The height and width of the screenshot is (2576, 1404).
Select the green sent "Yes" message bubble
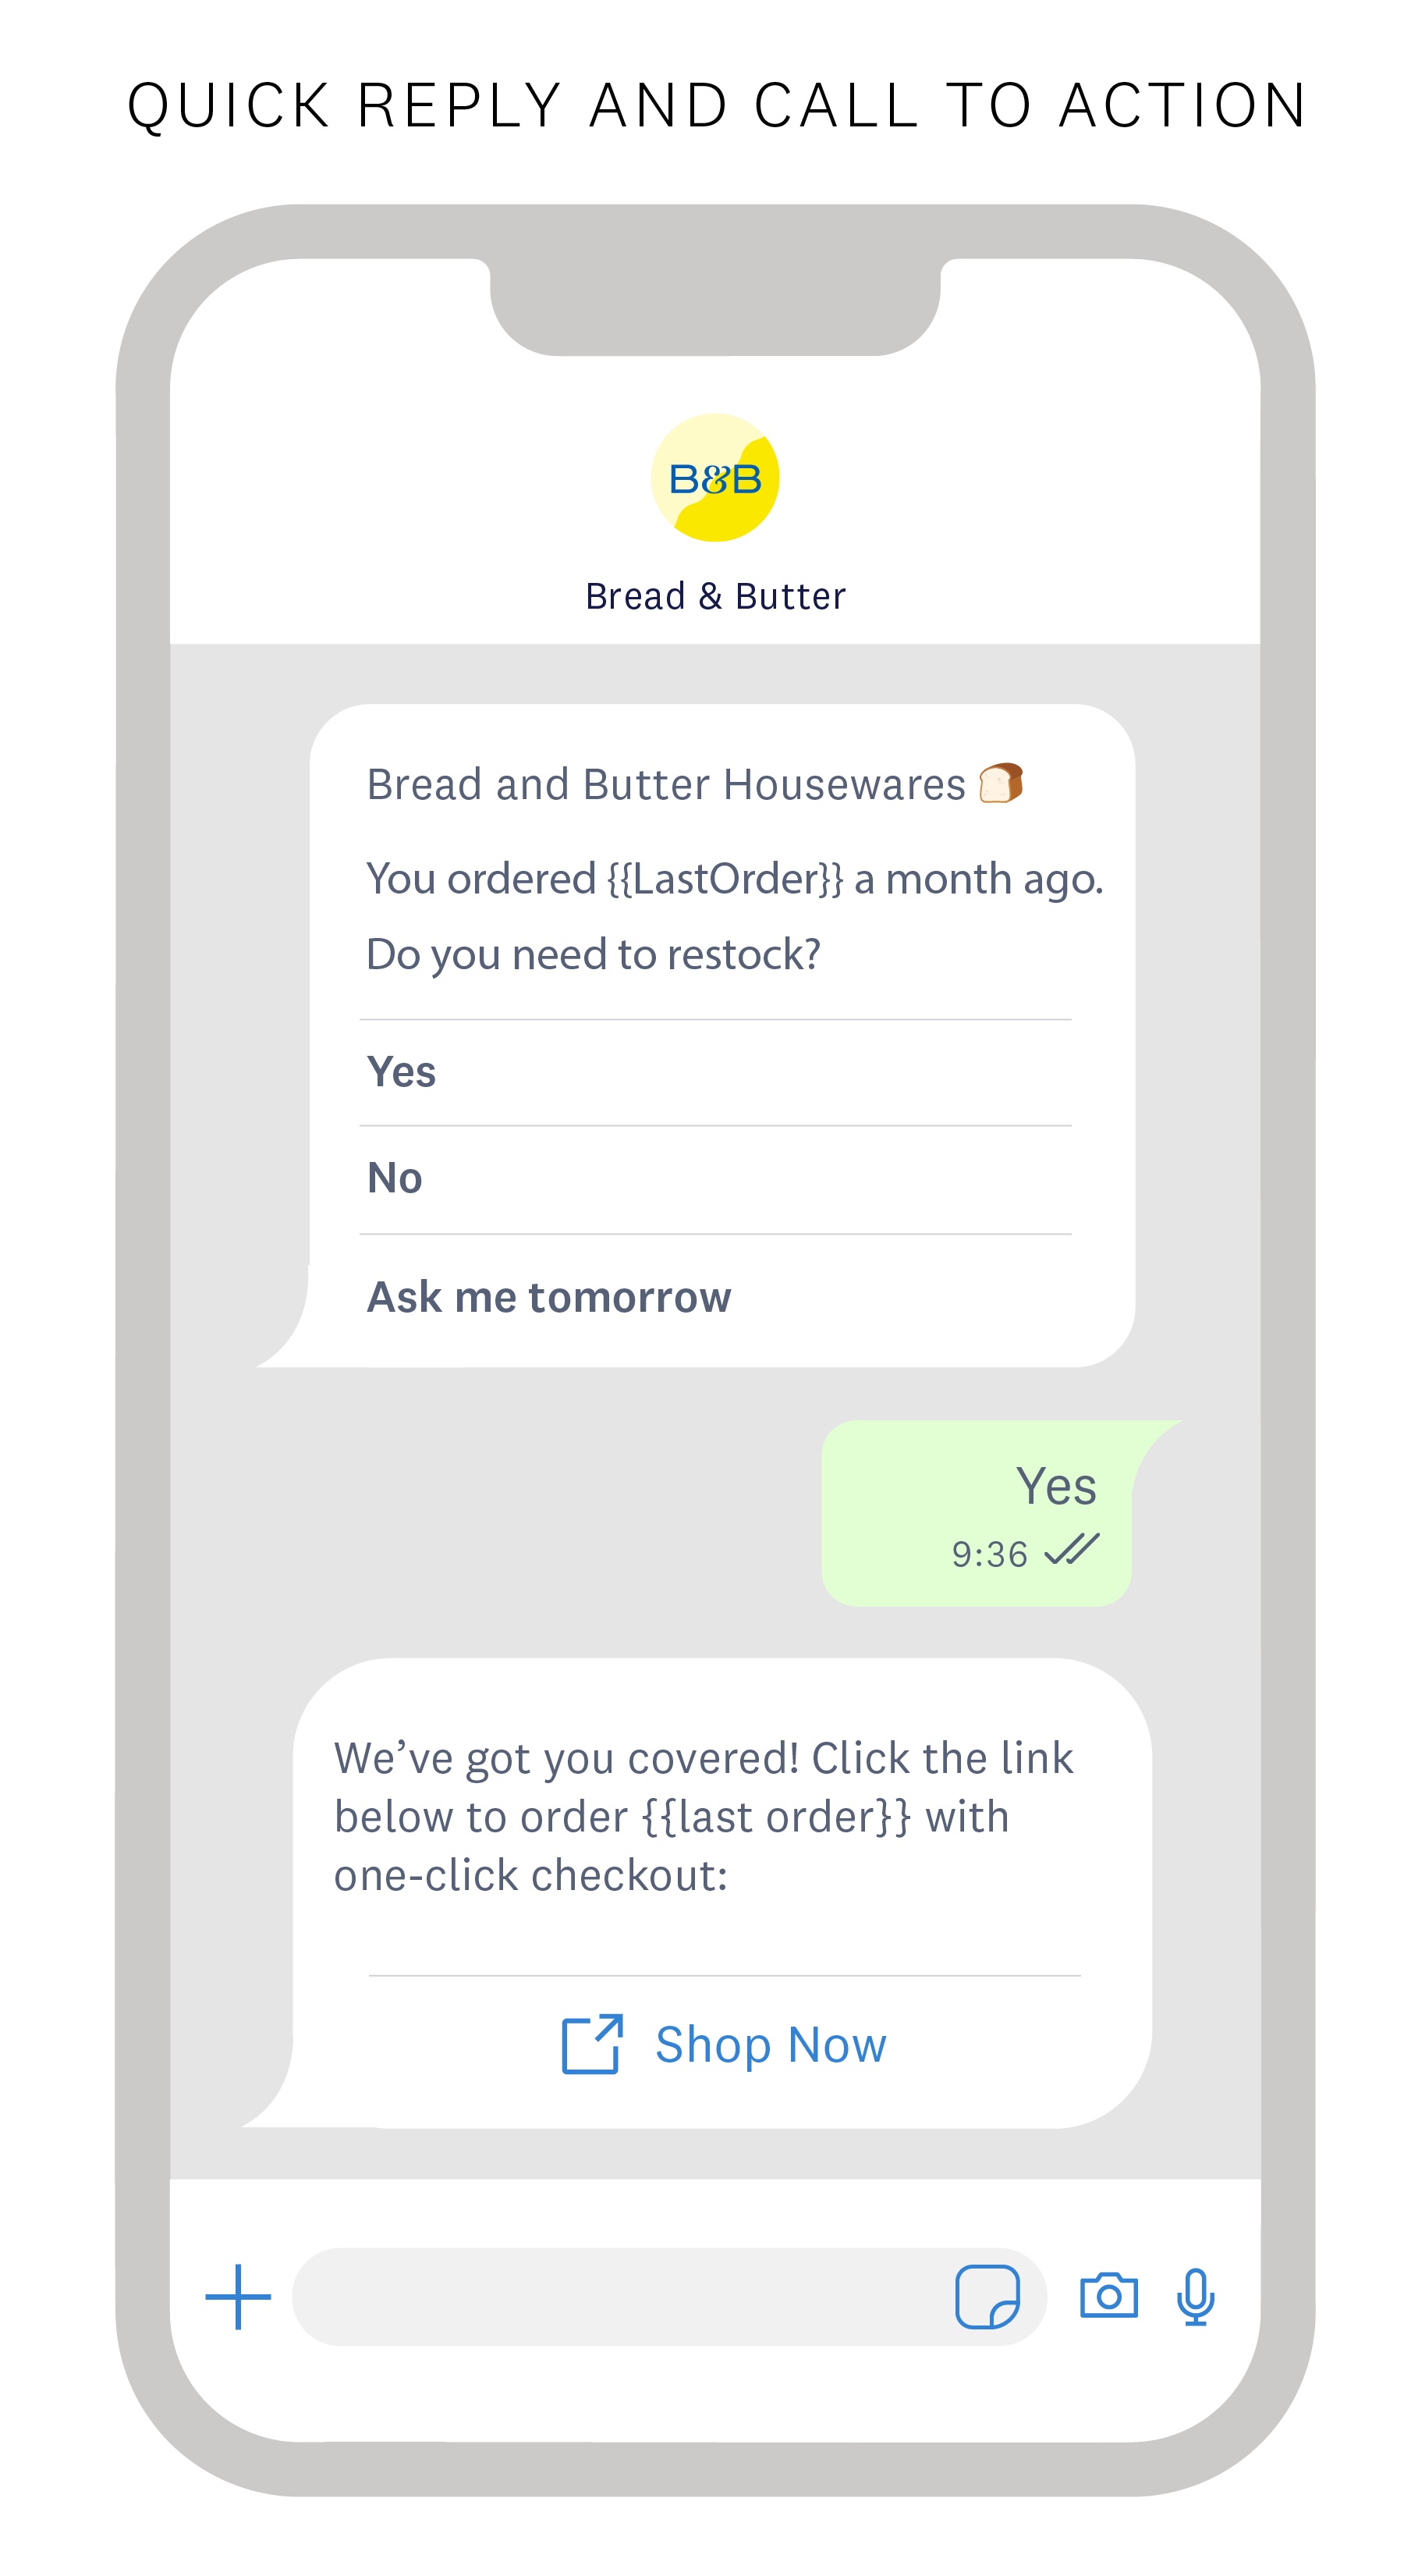point(975,1512)
